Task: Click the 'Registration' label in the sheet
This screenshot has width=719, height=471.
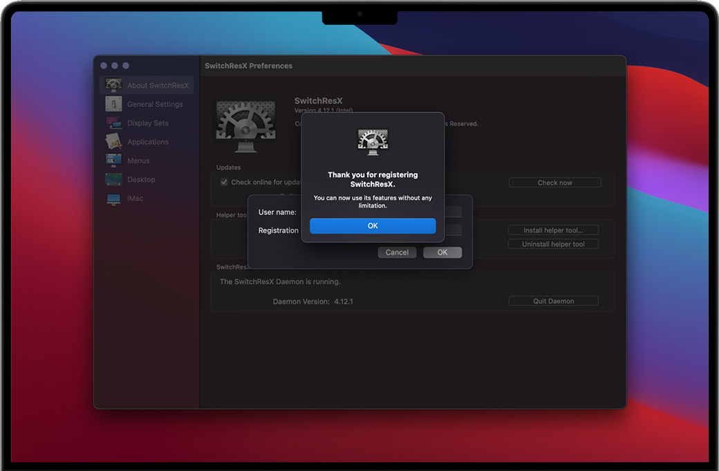Action: (279, 230)
